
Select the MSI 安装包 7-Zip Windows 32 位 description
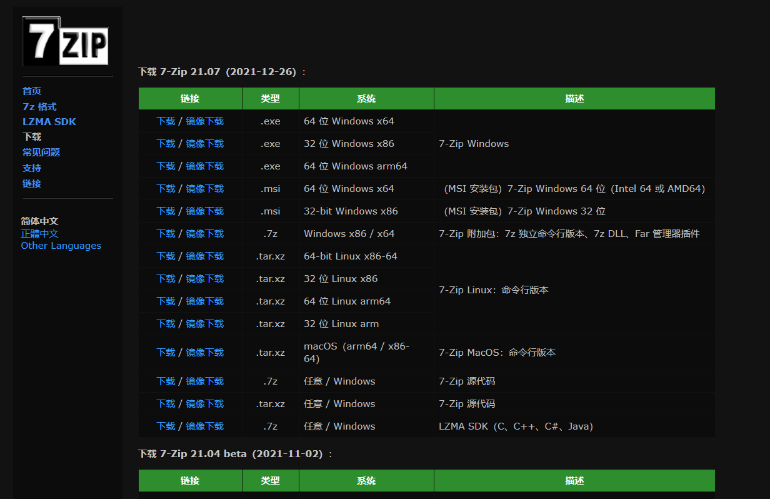click(x=523, y=211)
